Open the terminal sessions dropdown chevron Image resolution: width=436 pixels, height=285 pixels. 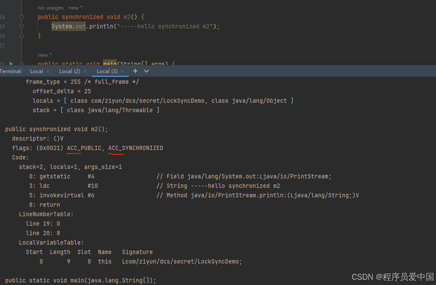click(x=146, y=71)
